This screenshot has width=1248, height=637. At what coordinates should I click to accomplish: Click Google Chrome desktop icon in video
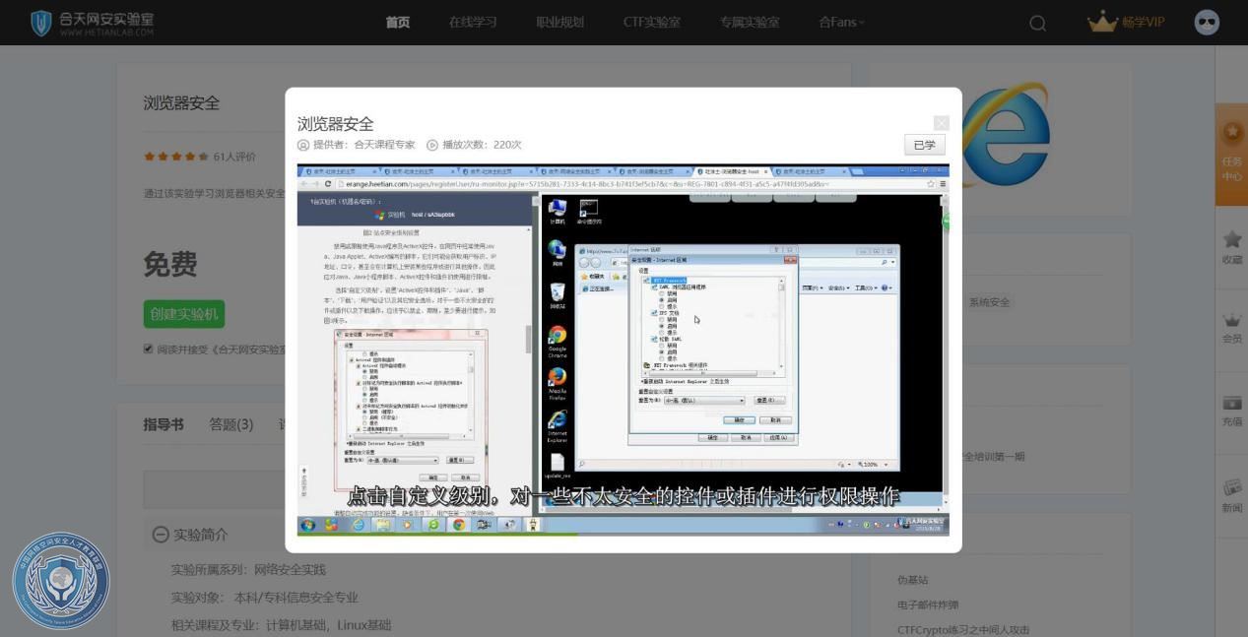558,341
